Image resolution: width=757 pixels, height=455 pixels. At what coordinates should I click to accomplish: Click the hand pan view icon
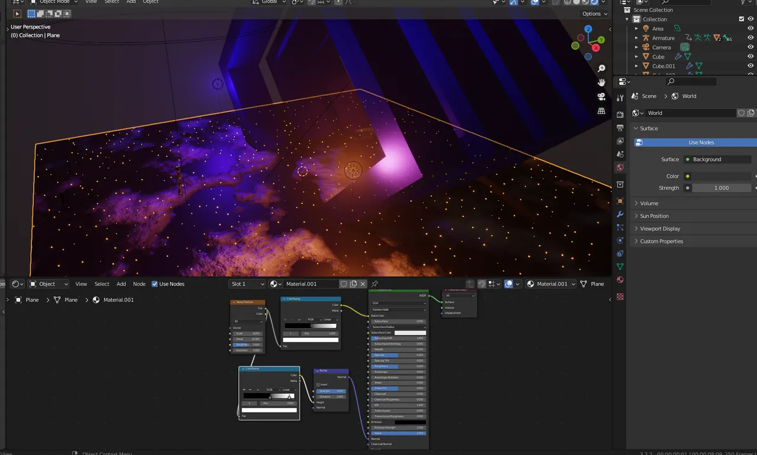pos(601,83)
